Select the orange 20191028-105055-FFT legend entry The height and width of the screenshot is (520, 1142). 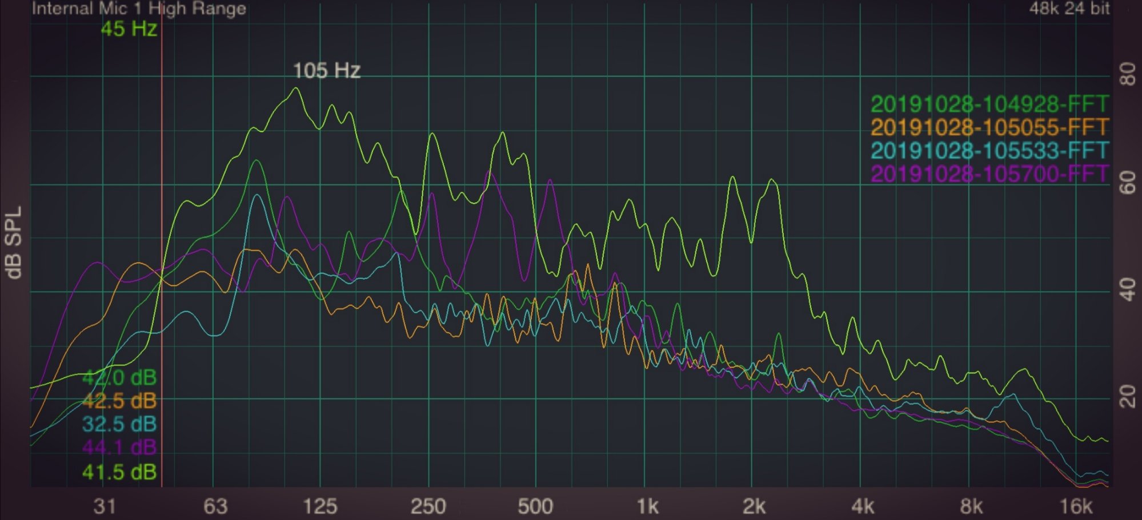[989, 127]
